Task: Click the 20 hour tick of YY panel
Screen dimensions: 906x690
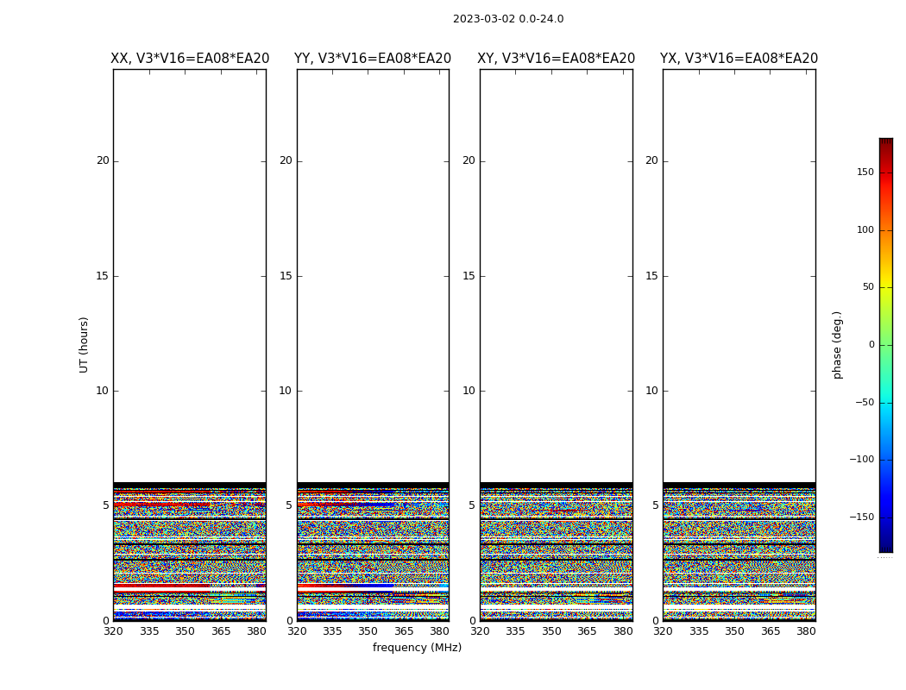Action: (286, 160)
